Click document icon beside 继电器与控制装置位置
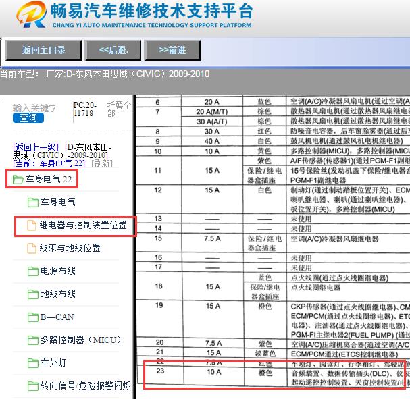The image size is (410, 399). click(32, 225)
